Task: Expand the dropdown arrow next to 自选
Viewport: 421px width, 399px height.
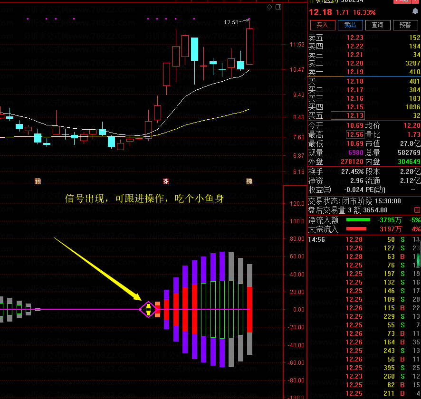Action: coord(416,1)
